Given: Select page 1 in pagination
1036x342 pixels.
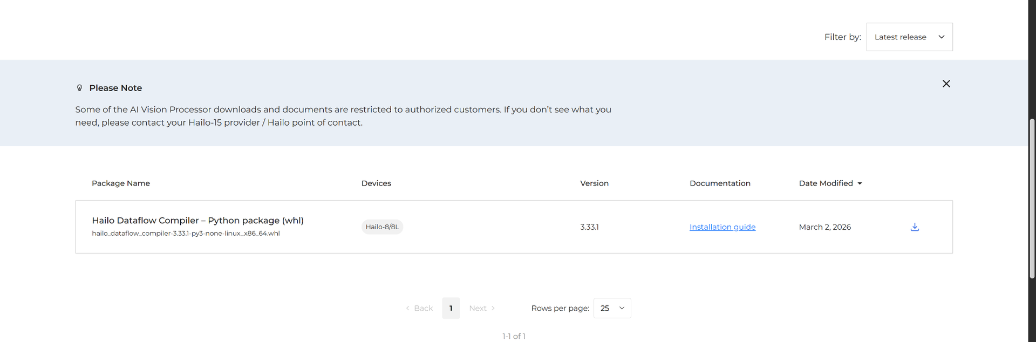Looking at the screenshot, I should click(x=451, y=308).
